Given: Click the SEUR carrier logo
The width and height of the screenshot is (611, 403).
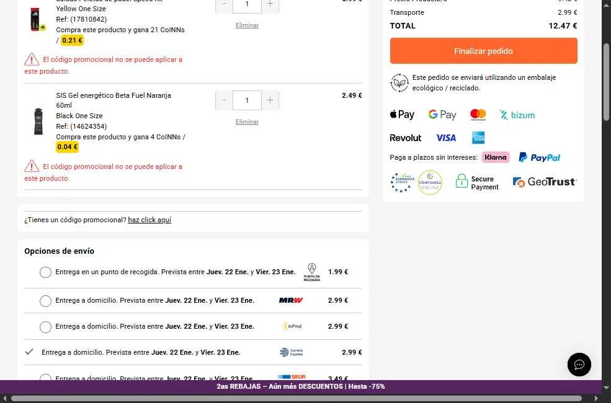Looking at the screenshot, I should (x=292, y=377).
